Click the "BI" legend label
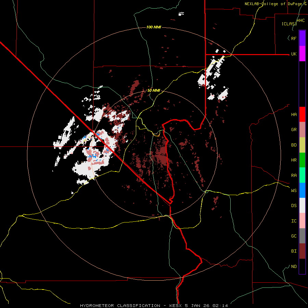308x308 pixels. 294,251
